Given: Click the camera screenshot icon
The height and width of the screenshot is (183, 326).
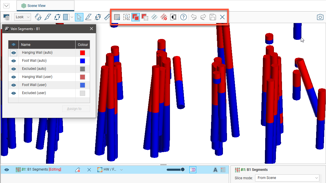Looking at the screenshot, I should click(320, 17).
